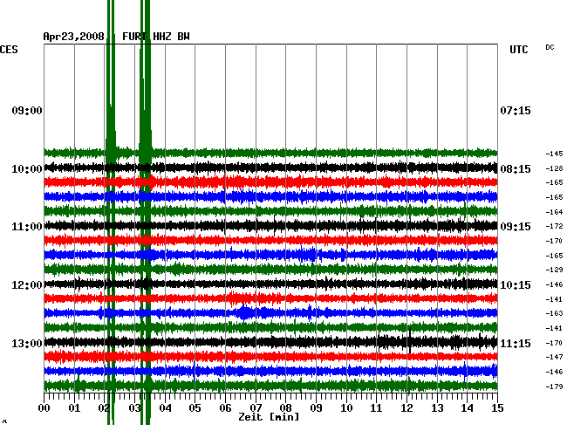Click the '08:15' UTC time label
This screenshot has width=567, height=431.
click(x=516, y=169)
